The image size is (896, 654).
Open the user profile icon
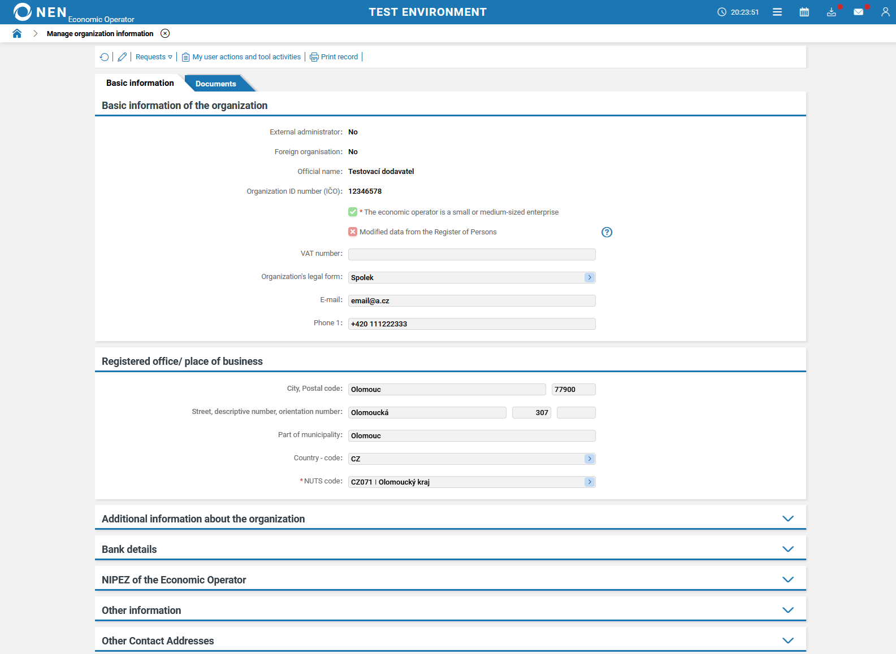click(885, 12)
